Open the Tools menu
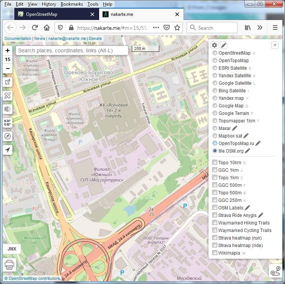Image resolution: width=285 pixels, height=284 pixels. [93, 4]
